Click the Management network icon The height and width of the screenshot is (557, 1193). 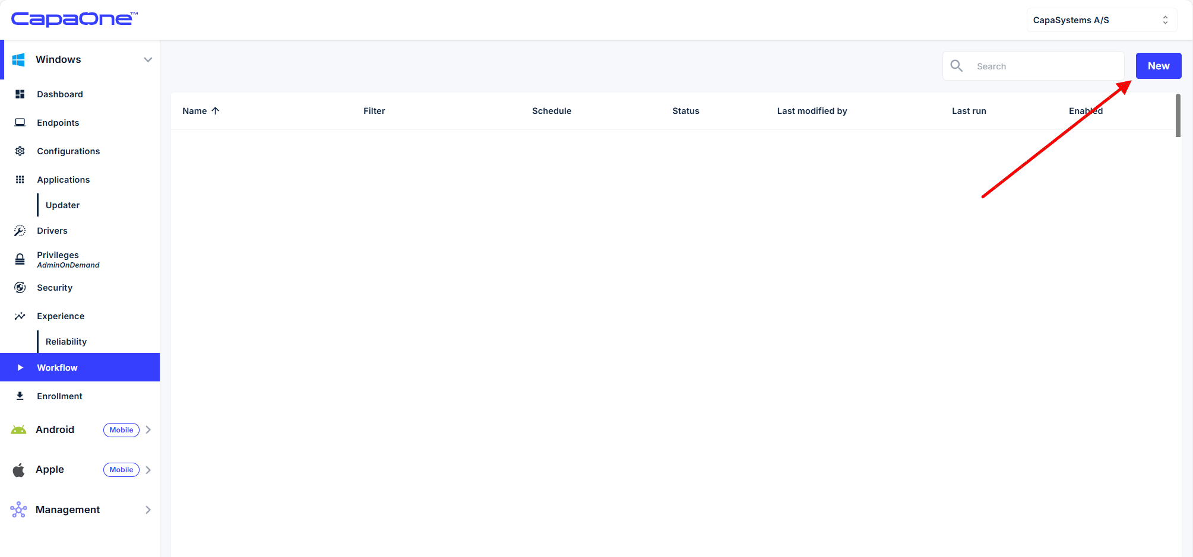click(18, 510)
